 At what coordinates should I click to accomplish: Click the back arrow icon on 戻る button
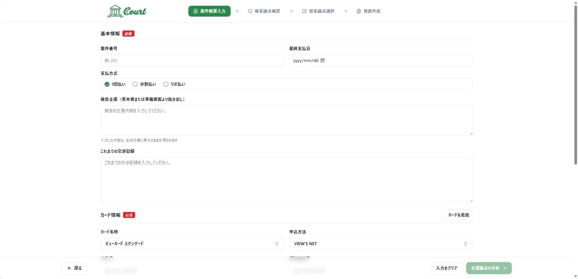point(69,268)
